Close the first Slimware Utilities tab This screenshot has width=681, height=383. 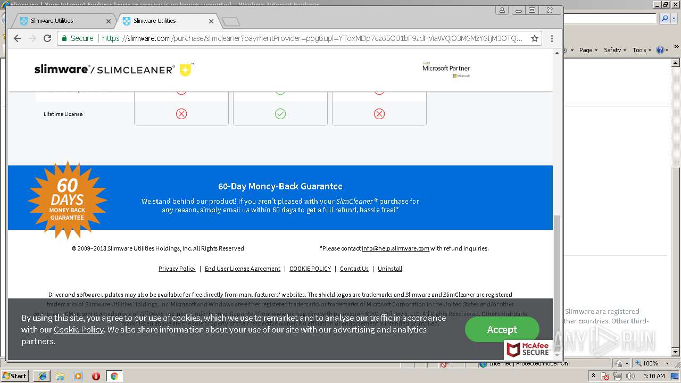109,21
